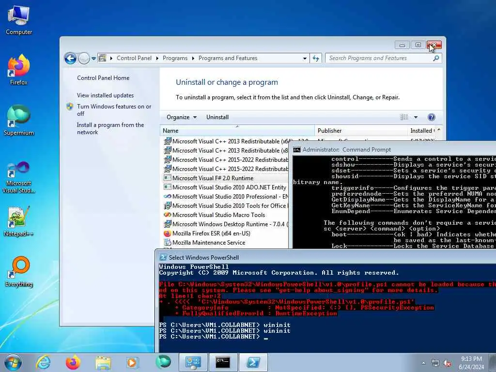Select Microsoft Visual Studio Macro Tools

(x=225, y=215)
